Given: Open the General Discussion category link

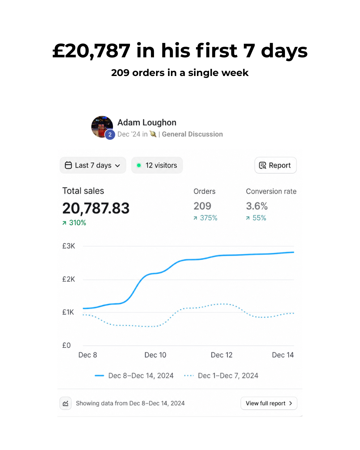Looking at the screenshot, I should 192,134.
